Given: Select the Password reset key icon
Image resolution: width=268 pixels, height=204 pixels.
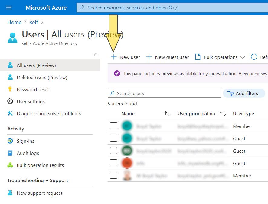Looking at the screenshot, I should [x=10, y=89].
